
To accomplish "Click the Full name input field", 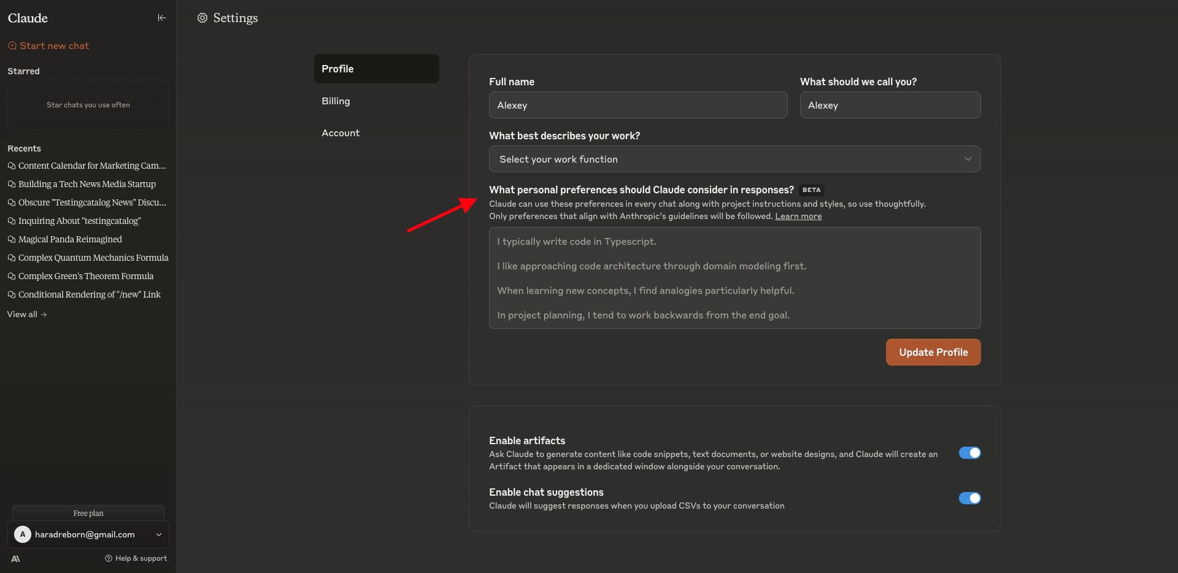I will click(x=638, y=105).
